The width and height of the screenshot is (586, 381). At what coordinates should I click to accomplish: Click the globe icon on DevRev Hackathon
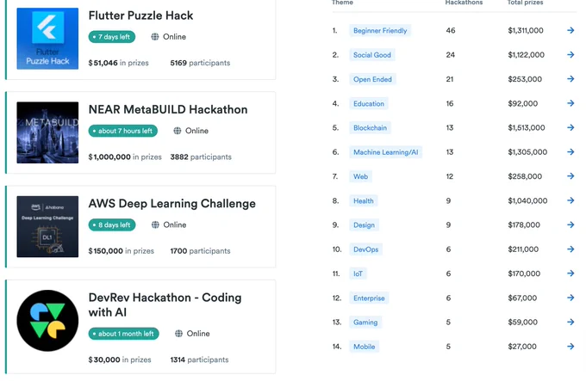coord(178,334)
